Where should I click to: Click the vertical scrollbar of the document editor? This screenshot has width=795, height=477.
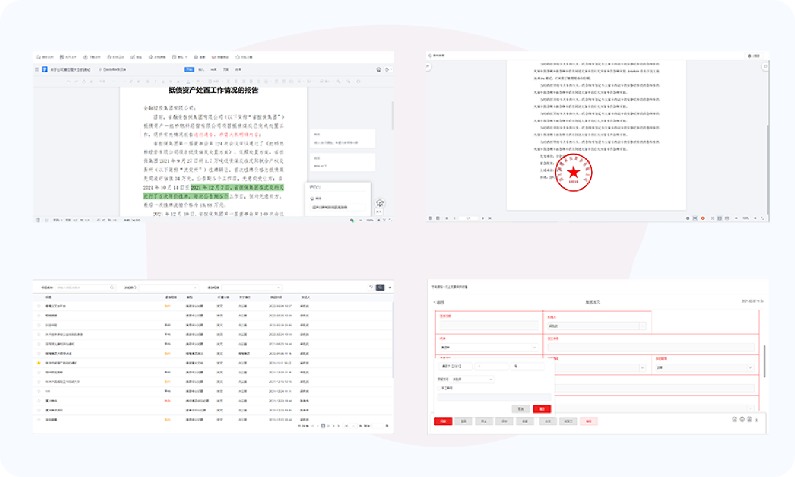[393, 116]
